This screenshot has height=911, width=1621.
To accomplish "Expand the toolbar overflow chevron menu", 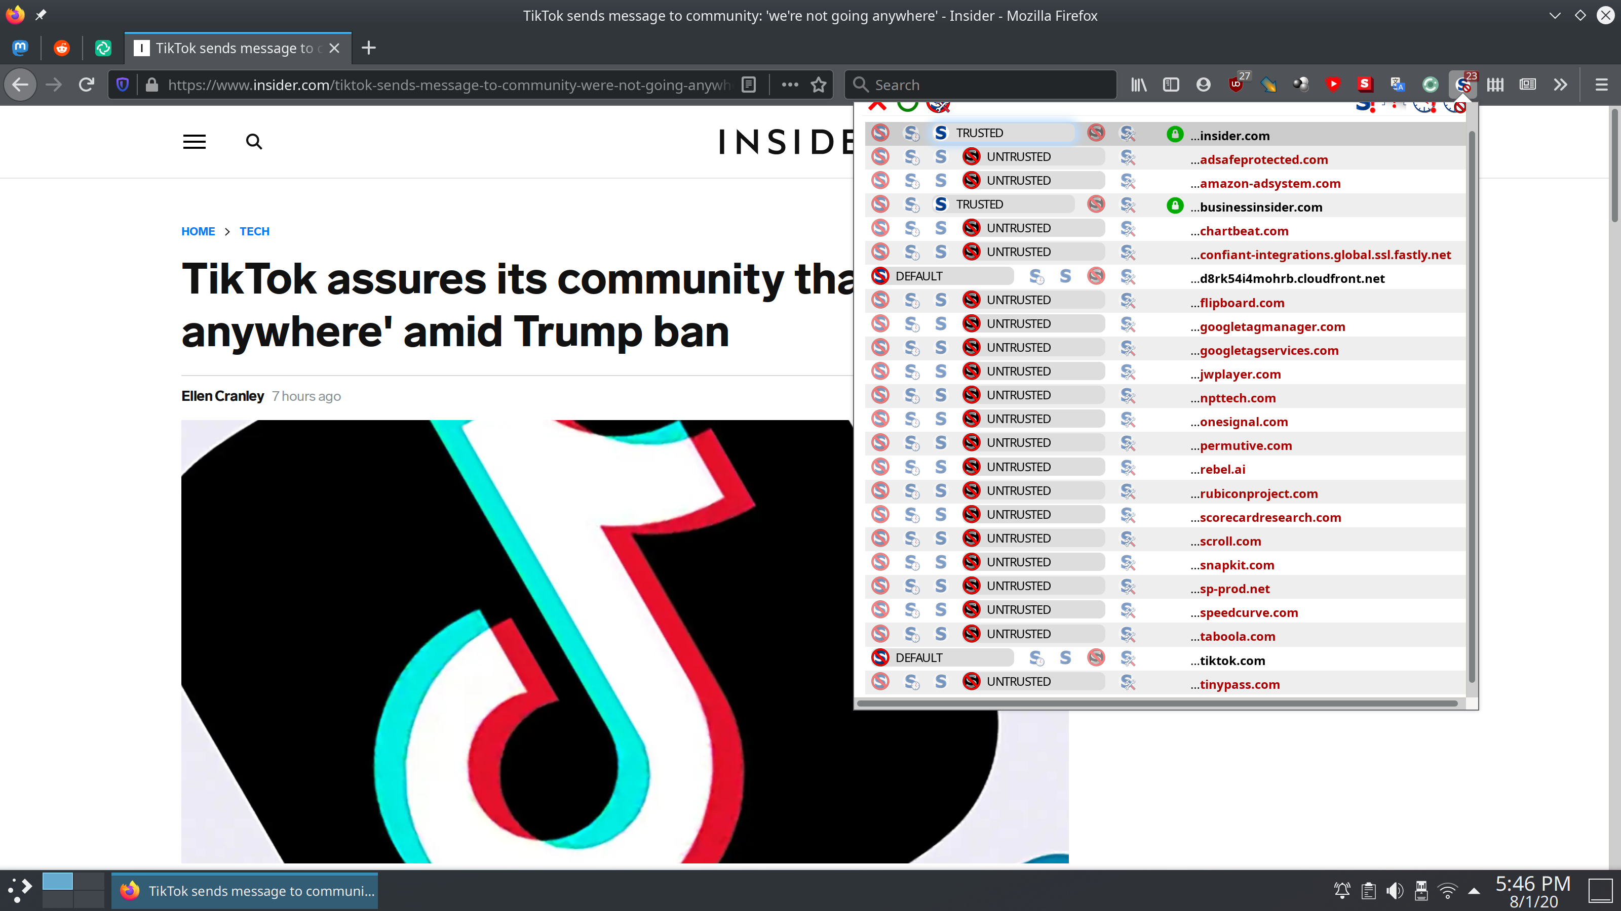I will 1560,84.
